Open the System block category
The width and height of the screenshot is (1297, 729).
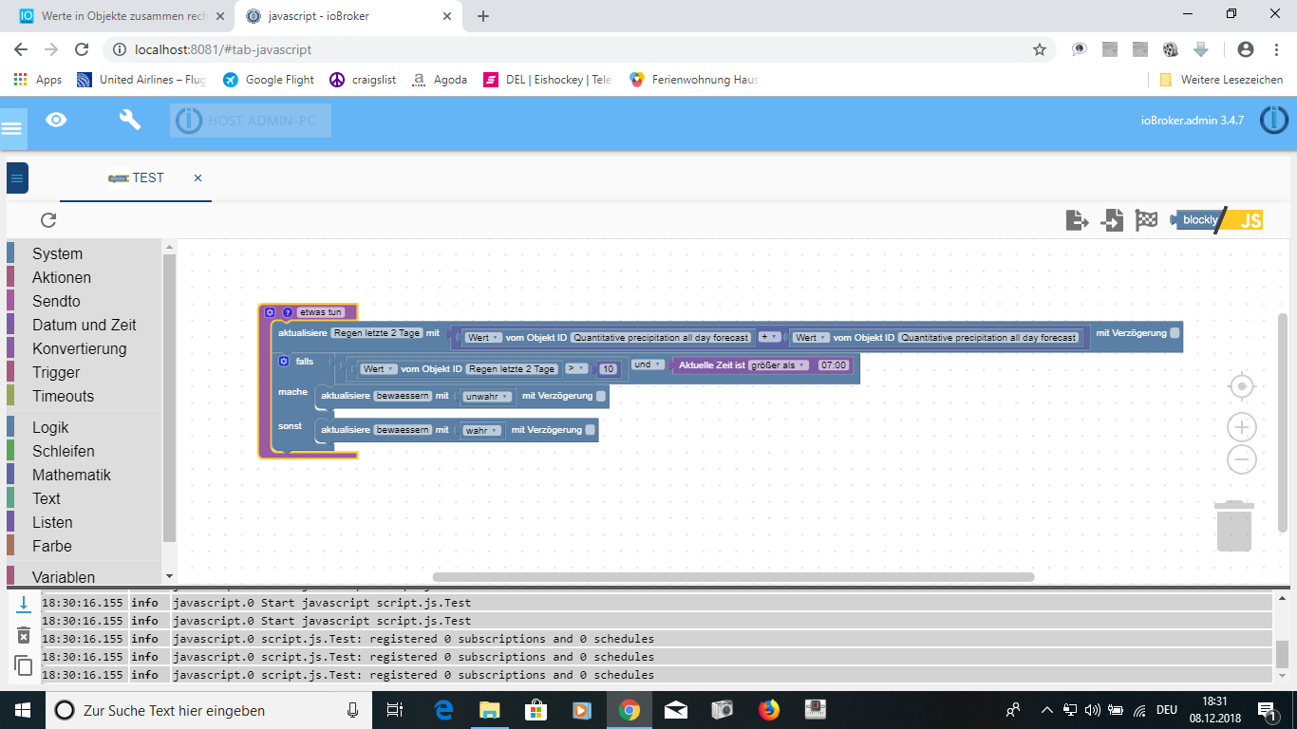(x=57, y=253)
